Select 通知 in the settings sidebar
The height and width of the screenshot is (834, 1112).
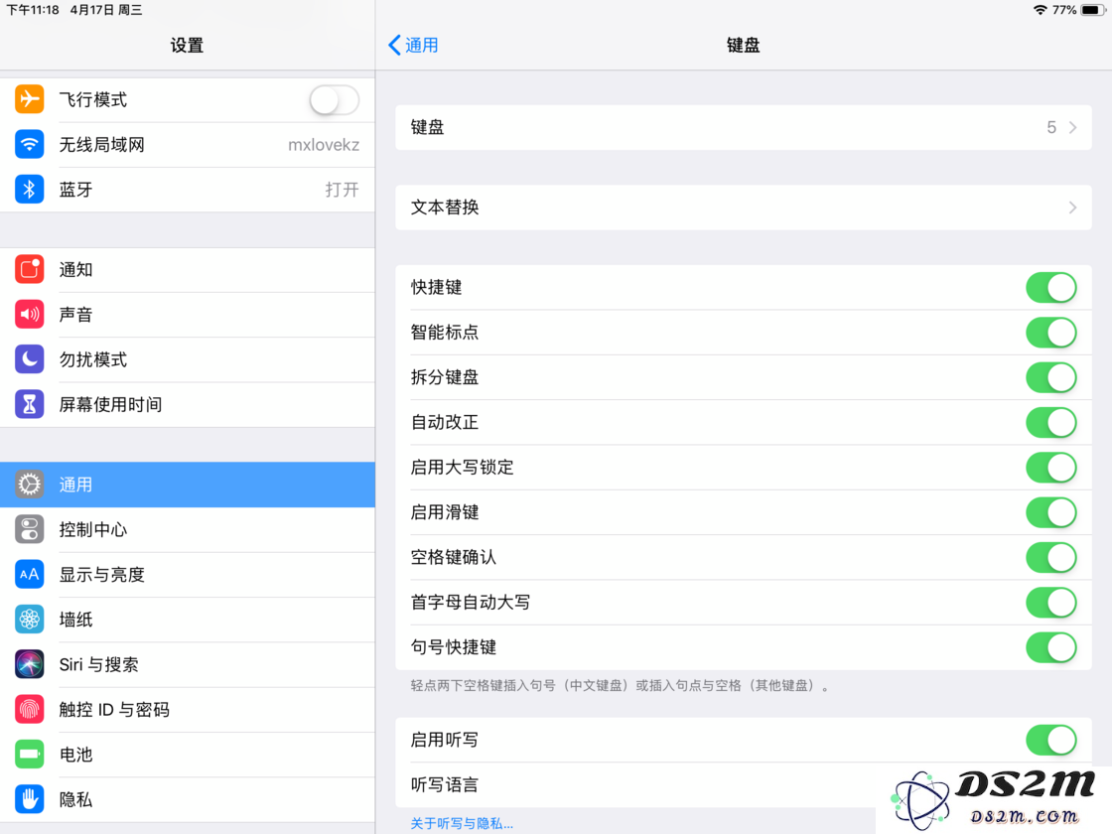tap(188, 269)
